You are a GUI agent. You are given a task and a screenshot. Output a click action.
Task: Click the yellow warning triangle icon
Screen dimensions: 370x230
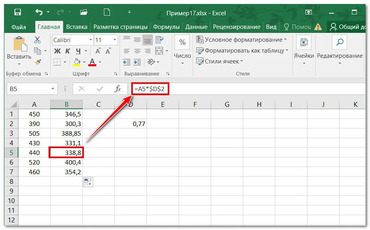(318, 26)
